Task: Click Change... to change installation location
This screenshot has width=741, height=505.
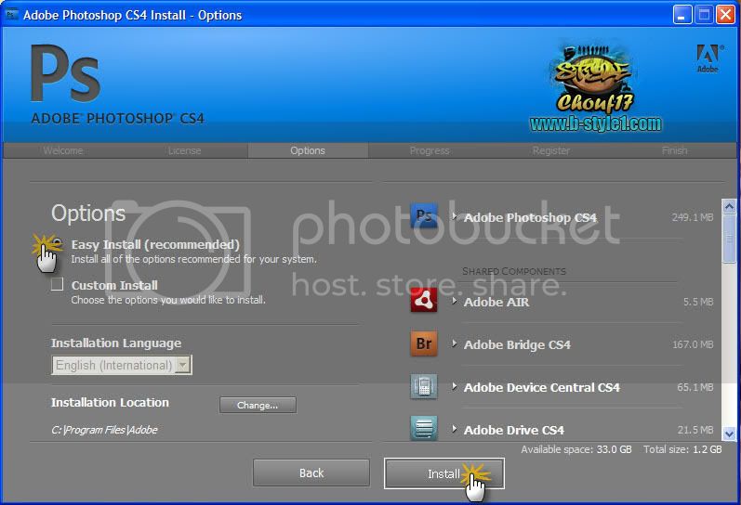Action: tap(258, 405)
